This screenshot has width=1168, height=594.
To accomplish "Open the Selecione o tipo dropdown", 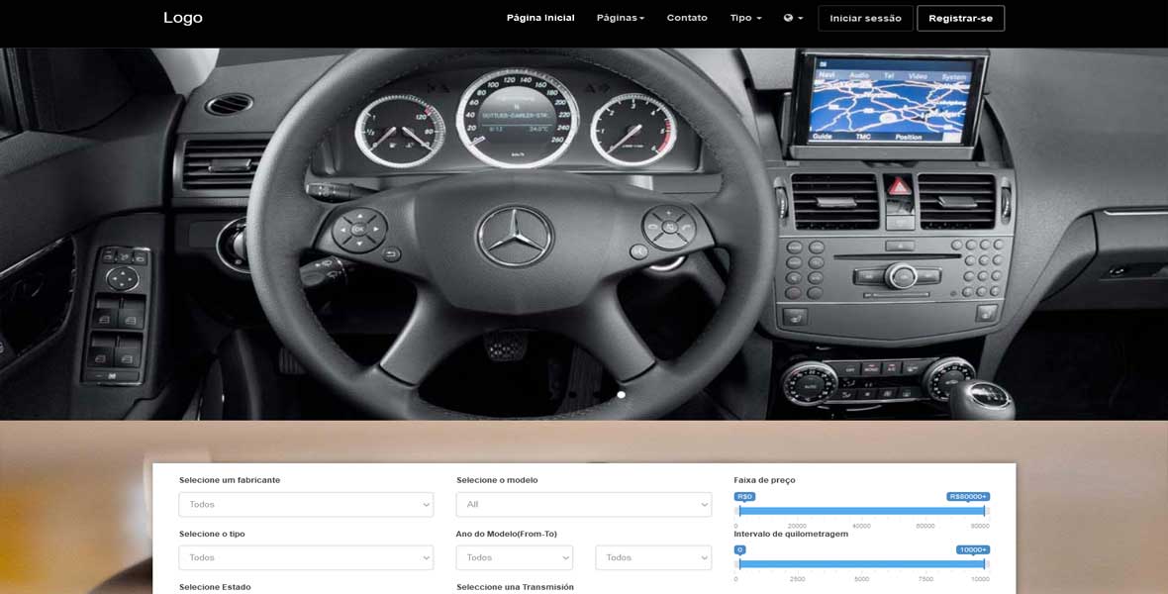I will point(306,557).
